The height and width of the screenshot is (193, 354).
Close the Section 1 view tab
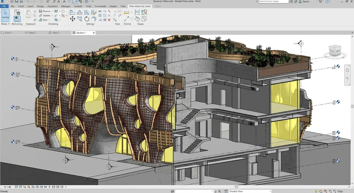[94, 33]
